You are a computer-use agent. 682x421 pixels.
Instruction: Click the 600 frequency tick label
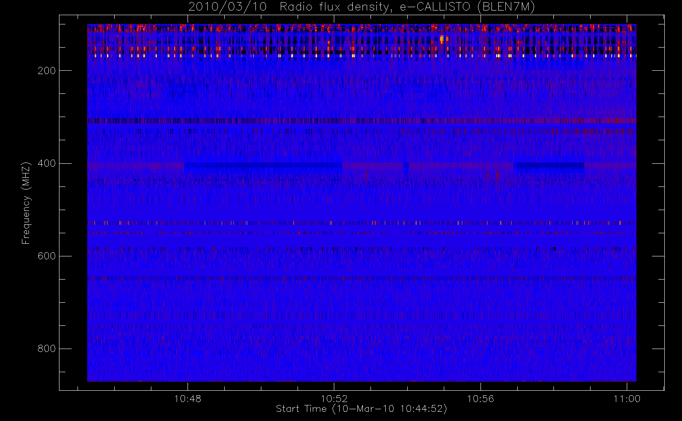pyautogui.click(x=46, y=256)
